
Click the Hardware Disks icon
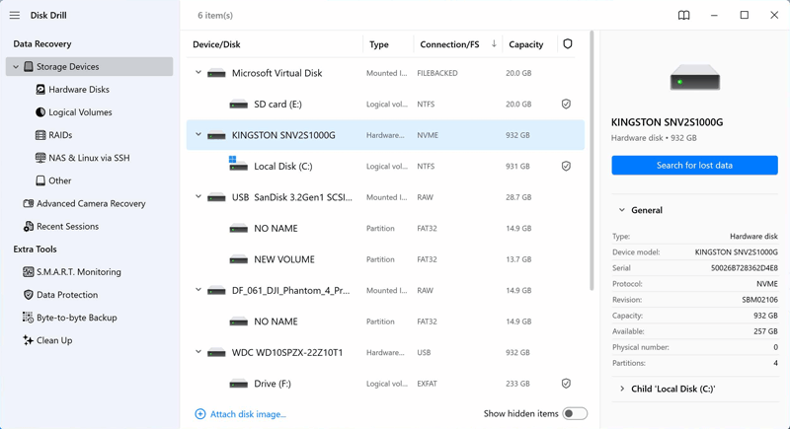(40, 90)
